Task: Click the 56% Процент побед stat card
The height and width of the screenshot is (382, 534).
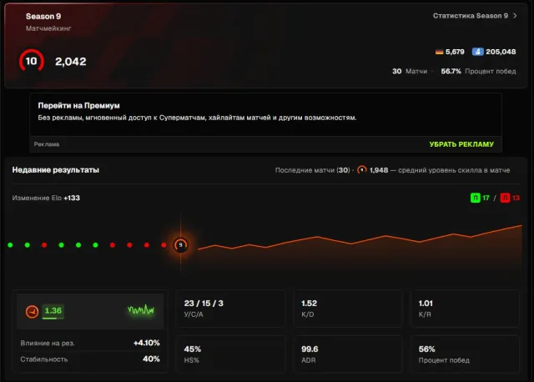Action: pos(465,354)
